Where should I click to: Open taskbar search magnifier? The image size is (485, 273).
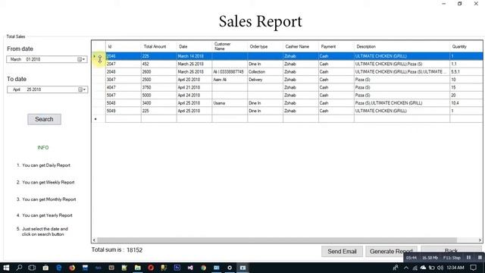(19, 268)
